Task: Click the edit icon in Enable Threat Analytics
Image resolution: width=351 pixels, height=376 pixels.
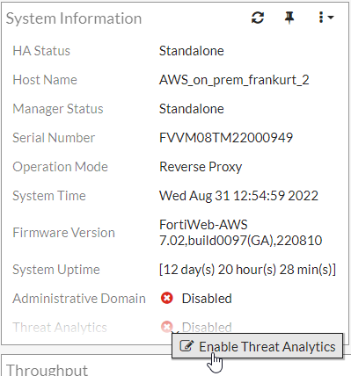Action: [x=186, y=346]
